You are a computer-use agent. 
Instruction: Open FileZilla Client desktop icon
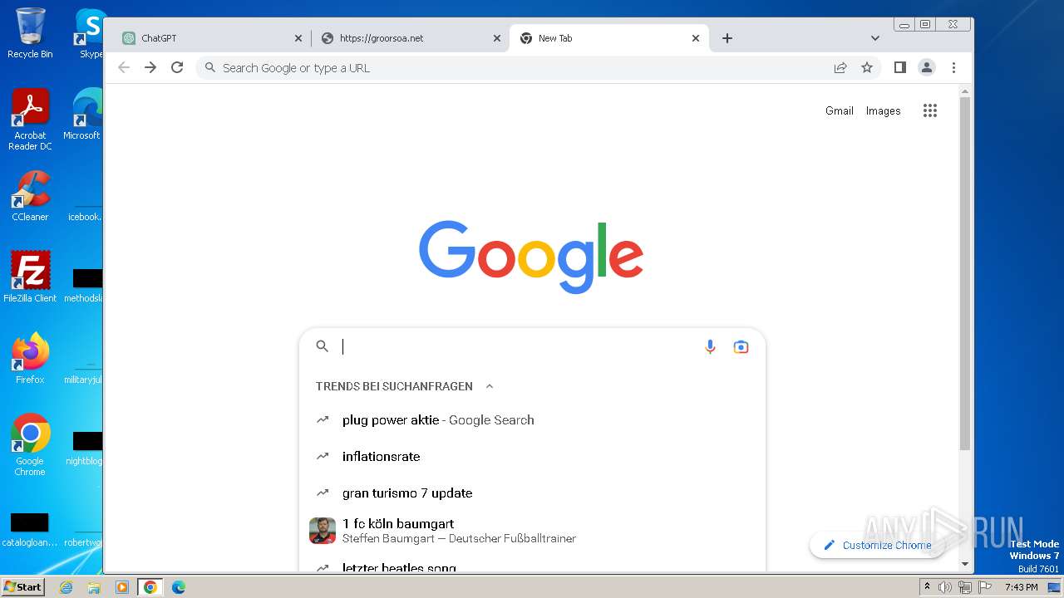[x=30, y=277]
